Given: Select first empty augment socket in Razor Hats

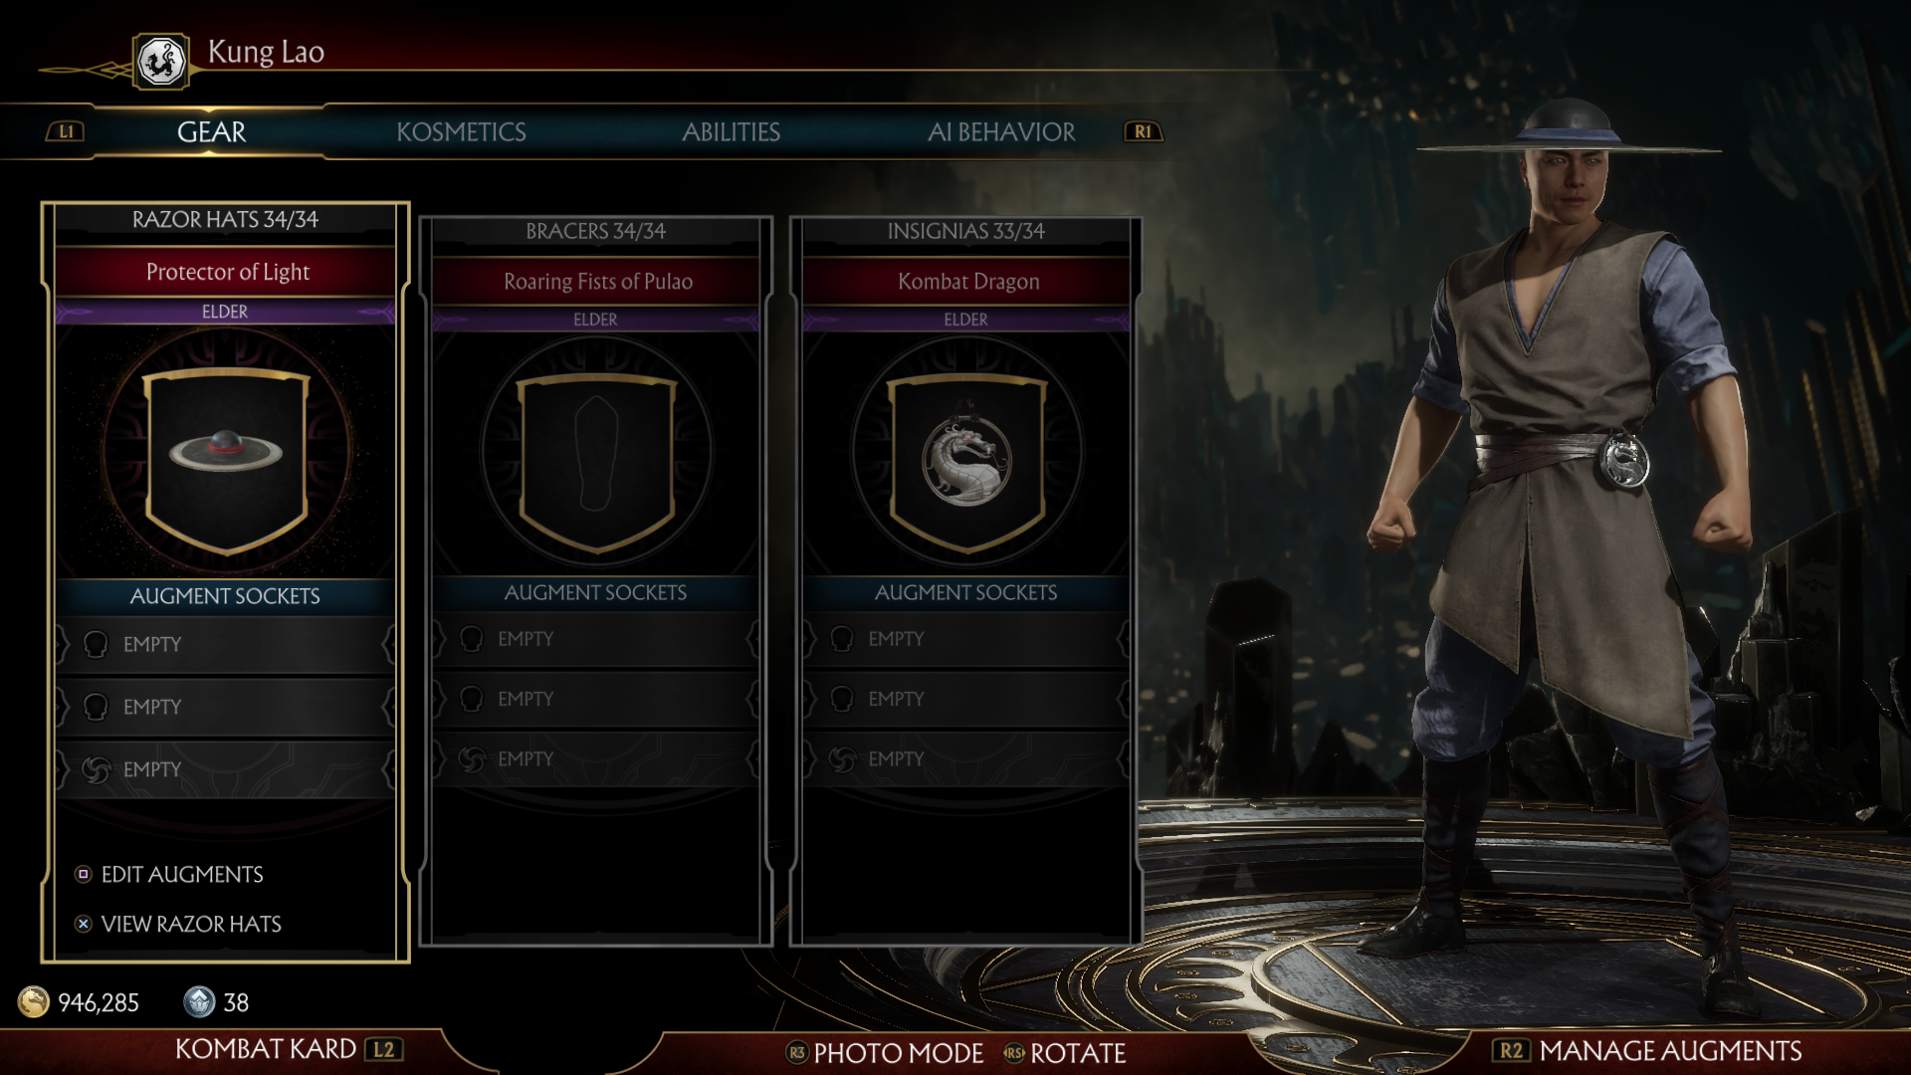Looking at the screenshot, I should [226, 644].
